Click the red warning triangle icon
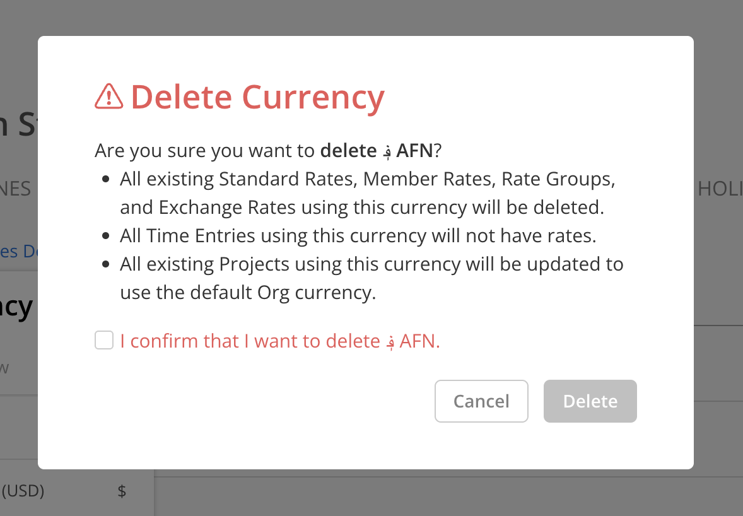This screenshot has height=516, width=743. (x=109, y=96)
